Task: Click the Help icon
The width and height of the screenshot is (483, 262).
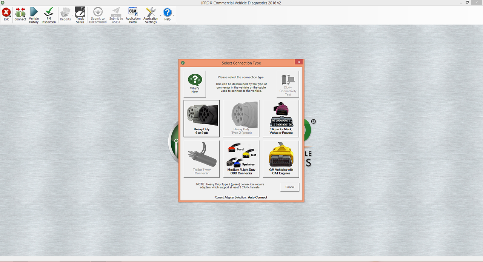Action: coord(167,15)
